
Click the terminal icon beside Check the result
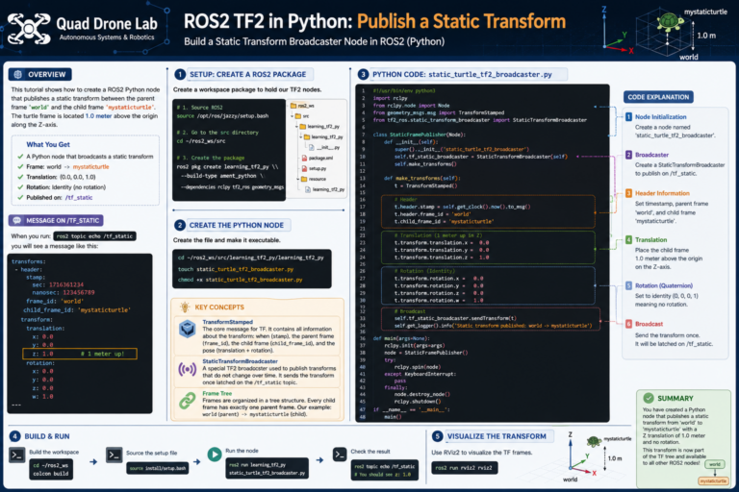click(340, 455)
